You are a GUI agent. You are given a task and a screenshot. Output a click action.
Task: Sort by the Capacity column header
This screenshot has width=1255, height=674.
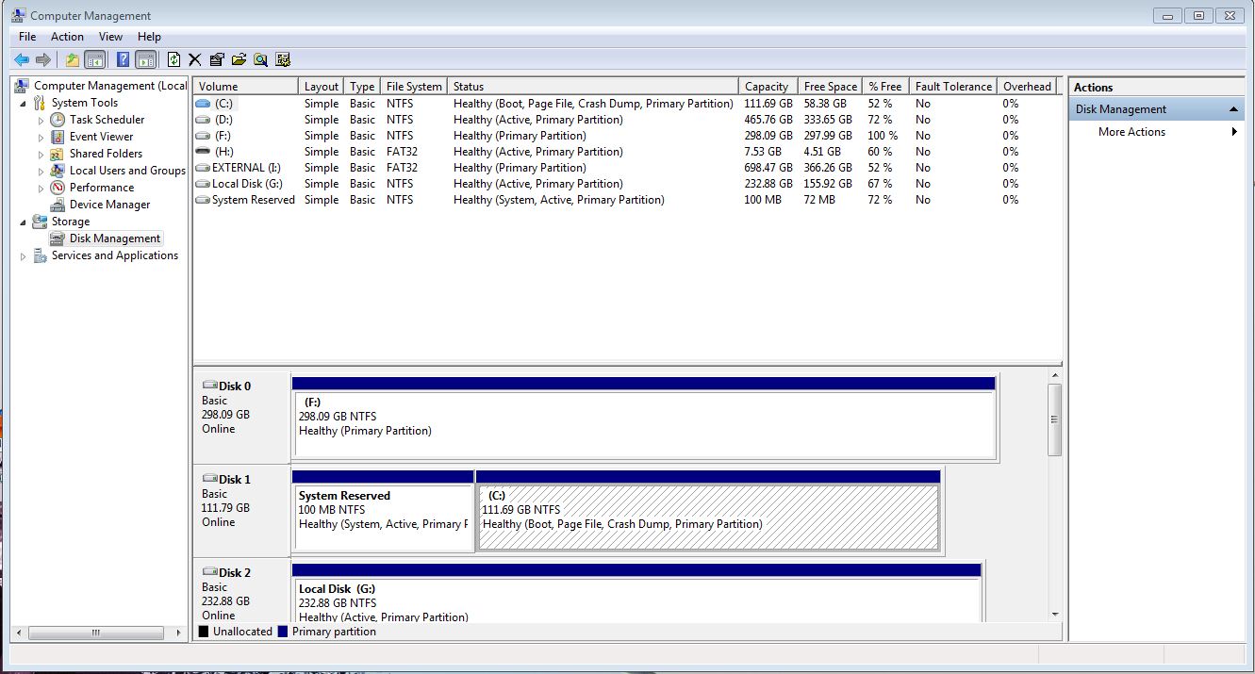pyautogui.click(x=768, y=86)
